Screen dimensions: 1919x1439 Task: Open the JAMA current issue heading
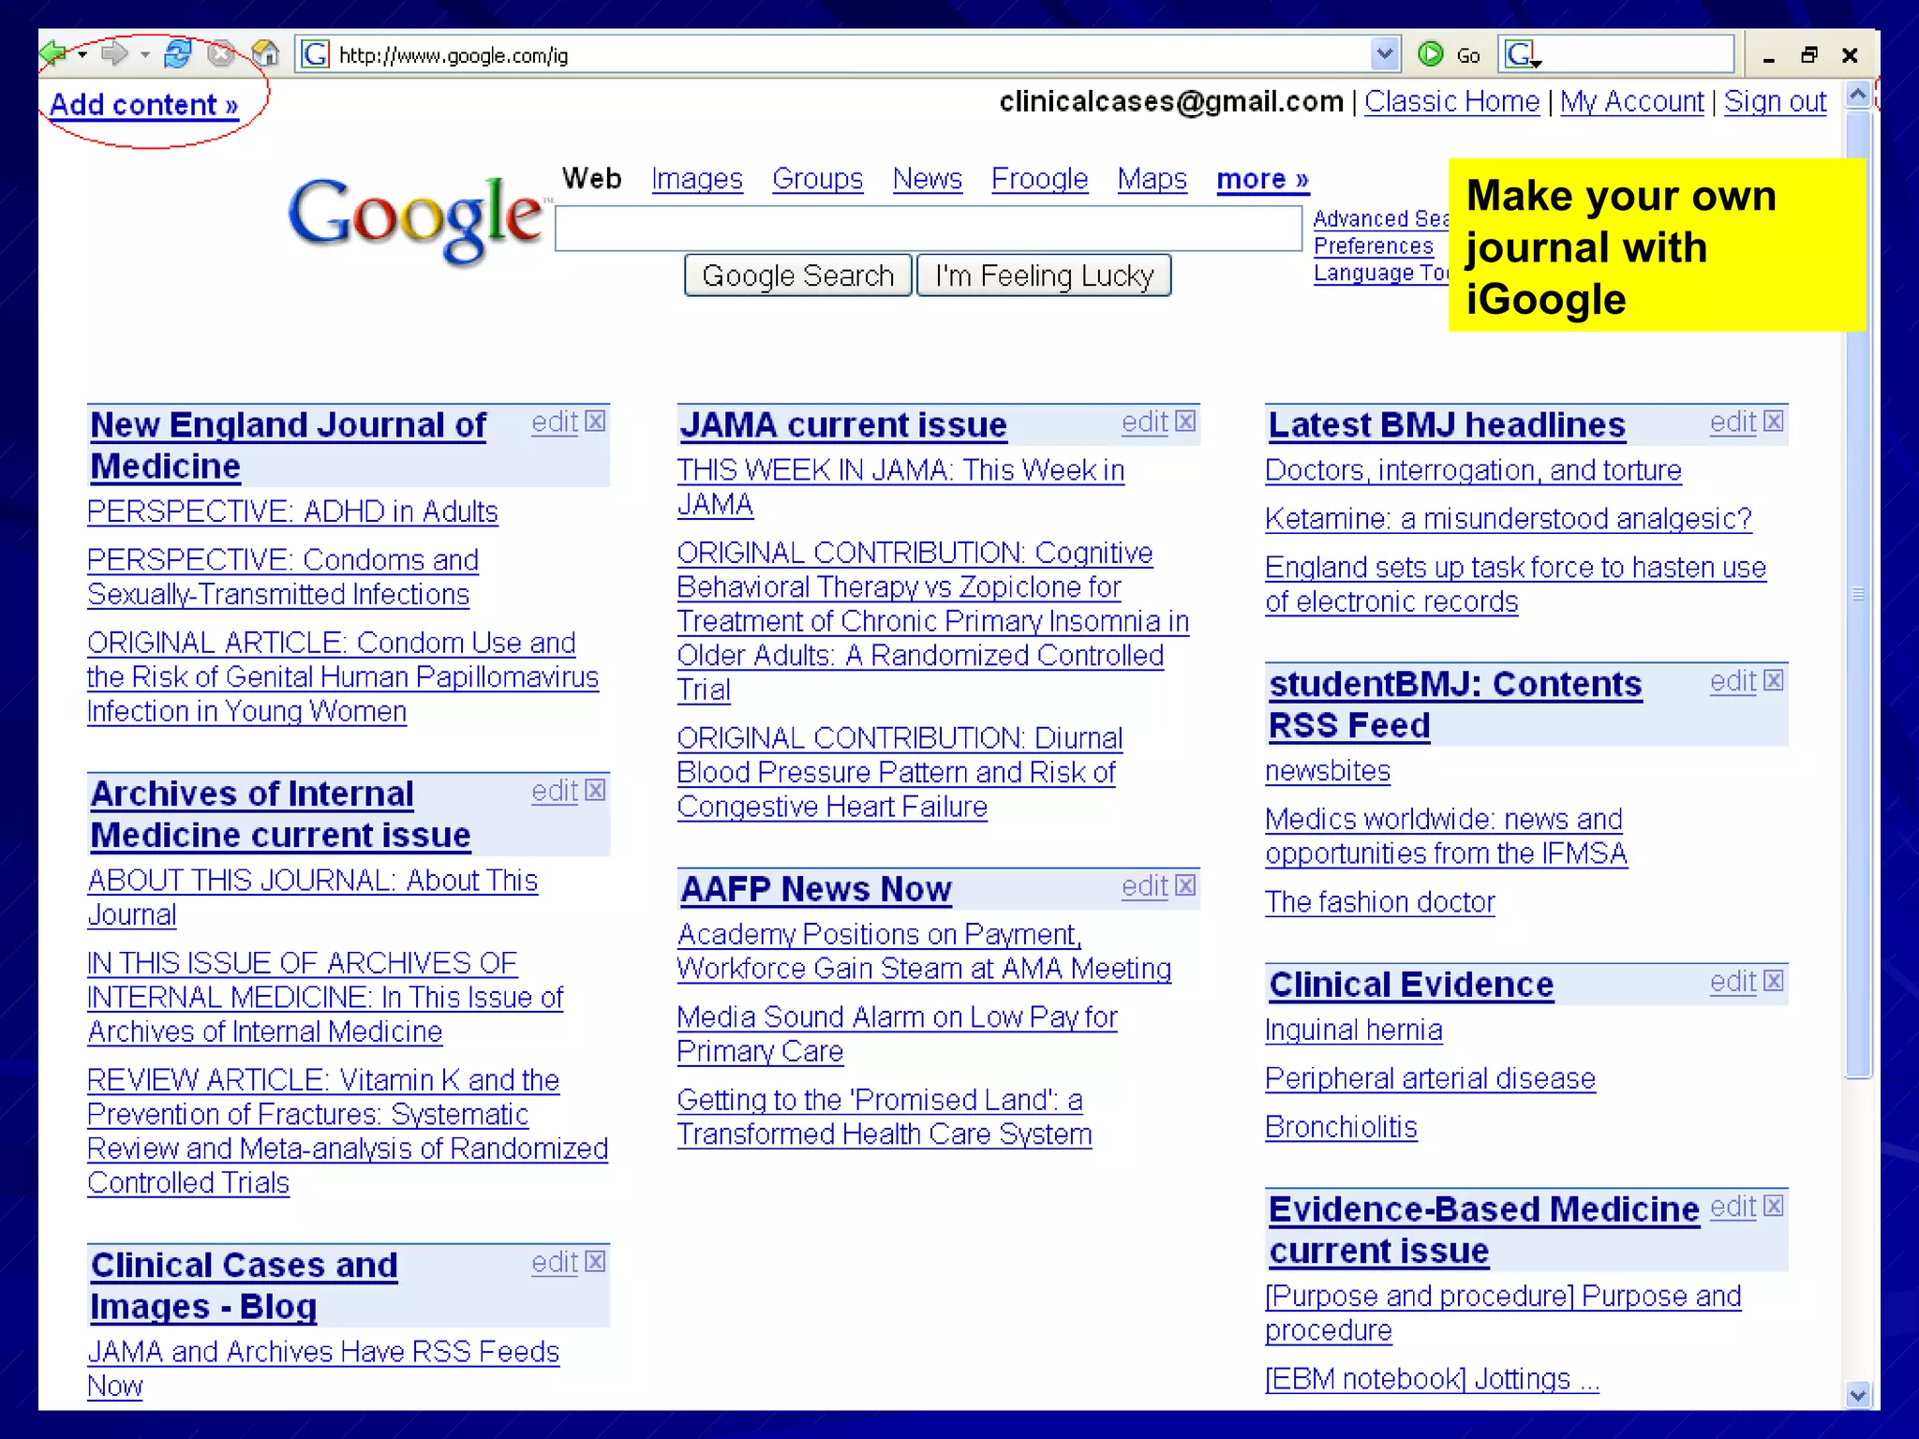(843, 425)
